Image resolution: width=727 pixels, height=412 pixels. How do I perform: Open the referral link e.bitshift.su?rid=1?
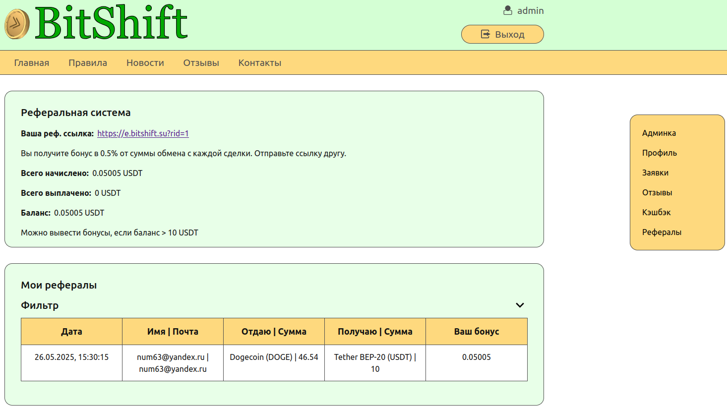tap(143, 133)
